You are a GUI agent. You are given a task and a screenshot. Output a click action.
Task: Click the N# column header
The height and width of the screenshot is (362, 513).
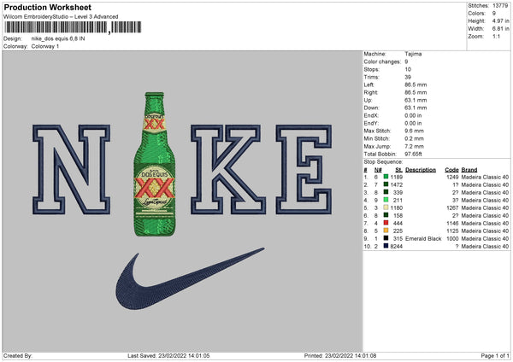coord(378,170)
